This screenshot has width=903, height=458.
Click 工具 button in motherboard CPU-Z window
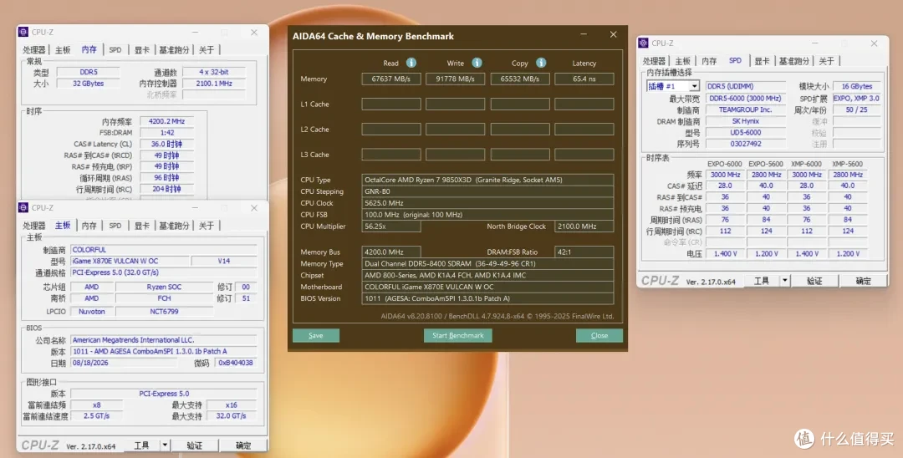pos(141,445)
